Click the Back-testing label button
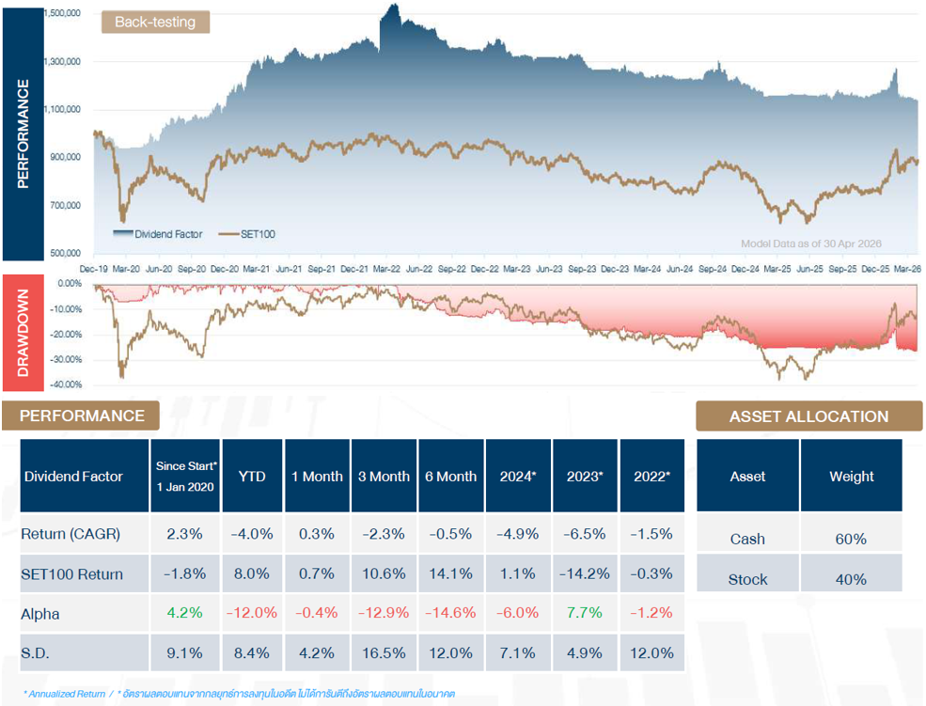The height and width of the screenshot is (706, 926). (x=155, y=22)
